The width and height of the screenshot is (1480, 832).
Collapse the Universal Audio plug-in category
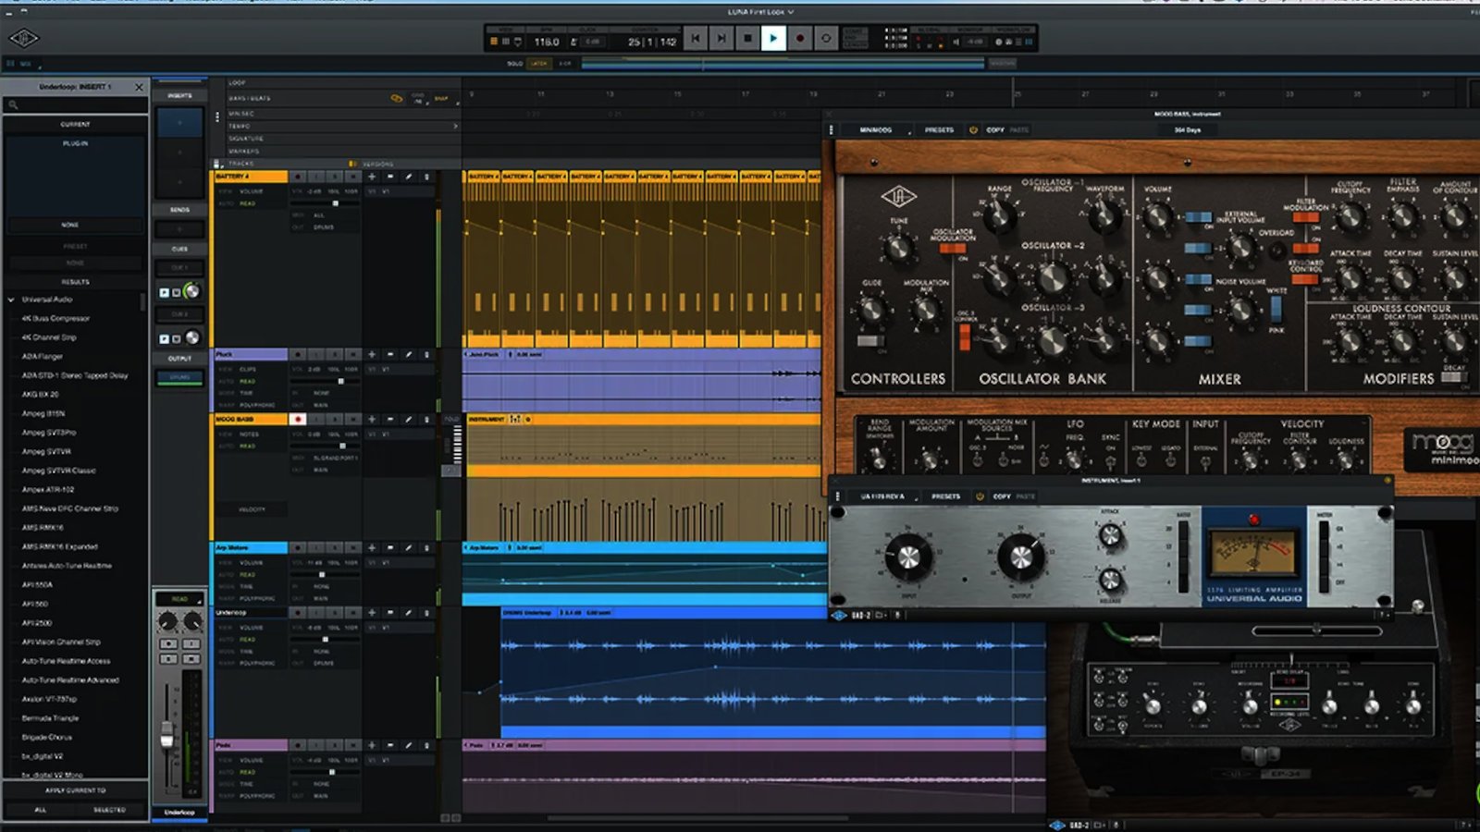(x=11, y=300)
